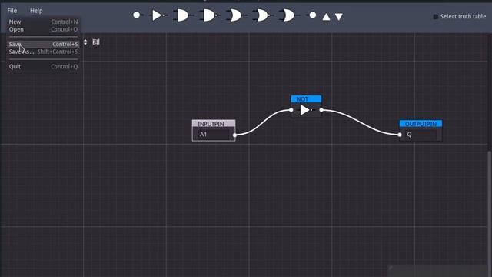Select the OR gate tool
492x277 pixels.
(236, 15)
